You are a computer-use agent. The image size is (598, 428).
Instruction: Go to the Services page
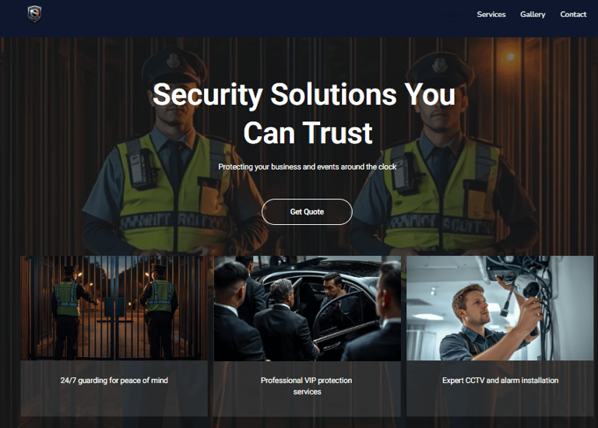491,15
